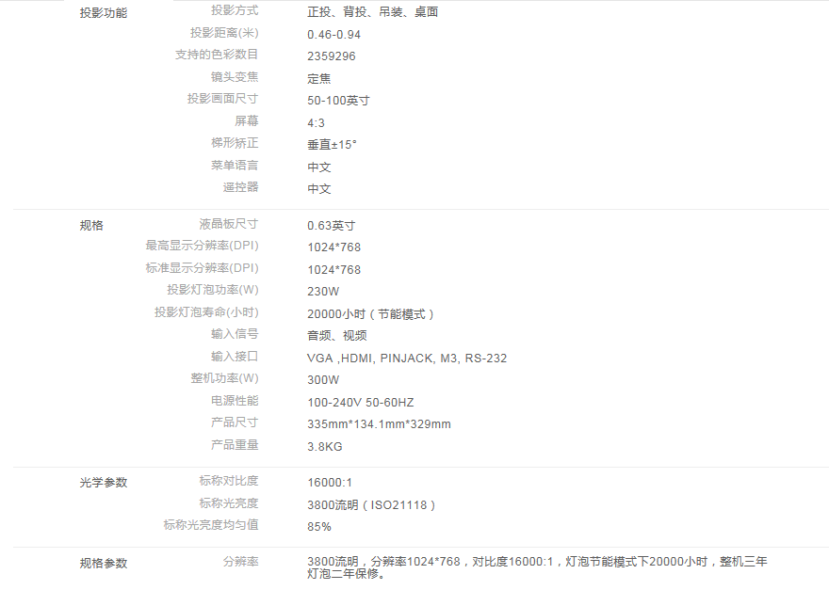The width and height of the screenshot is (829, 590).
Task: Click the product dimensions 335mm*134.1mm*329mm
Action: (x=379, y=424)
